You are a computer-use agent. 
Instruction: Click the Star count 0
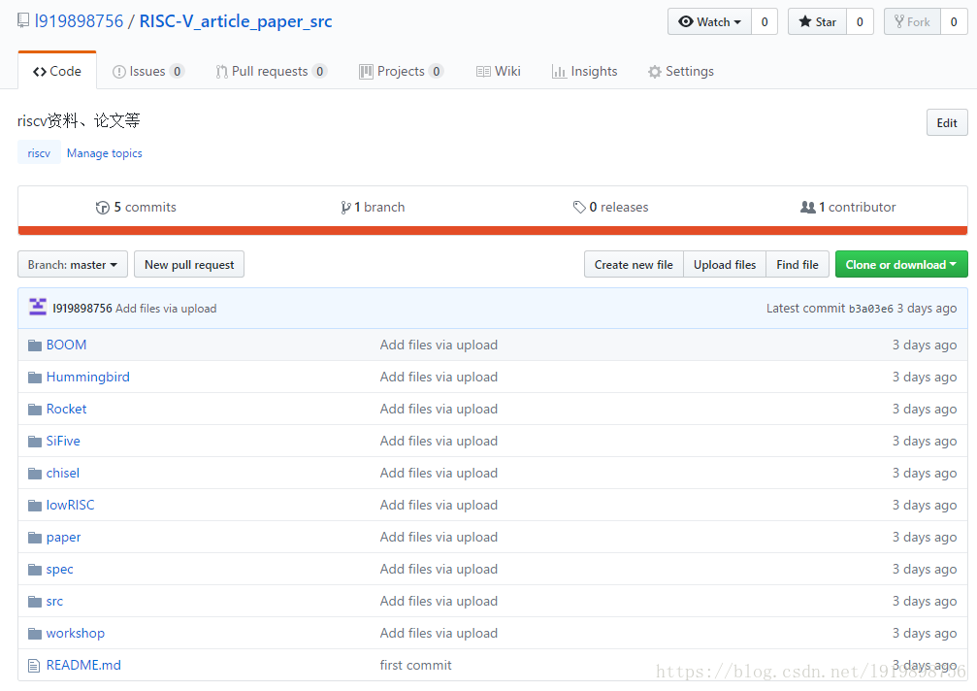point(860,21)
